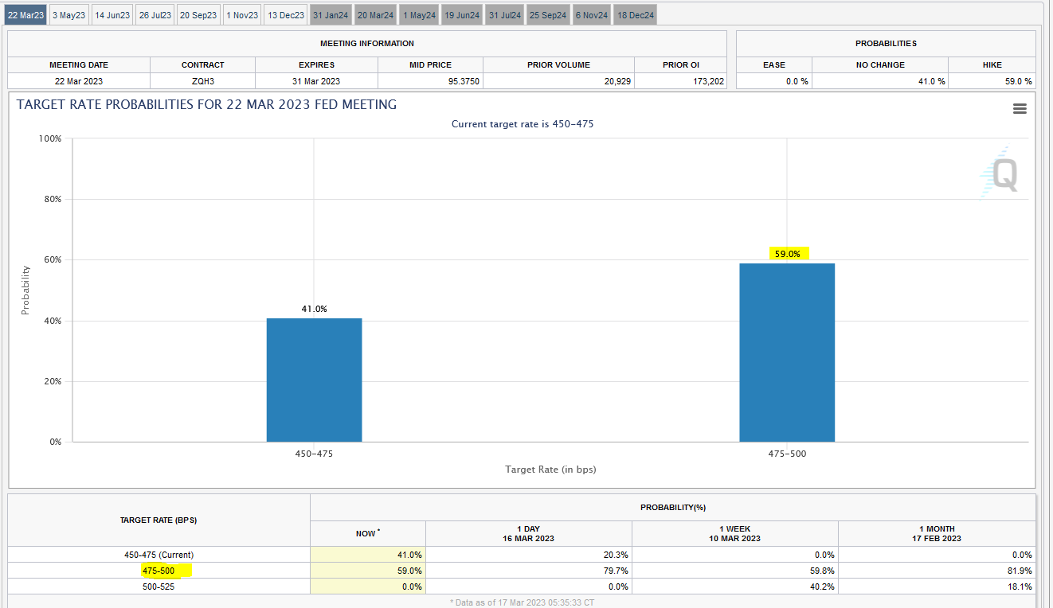
Task: Click the 41.0% label above the bar
Action: (x=314, y=309)
